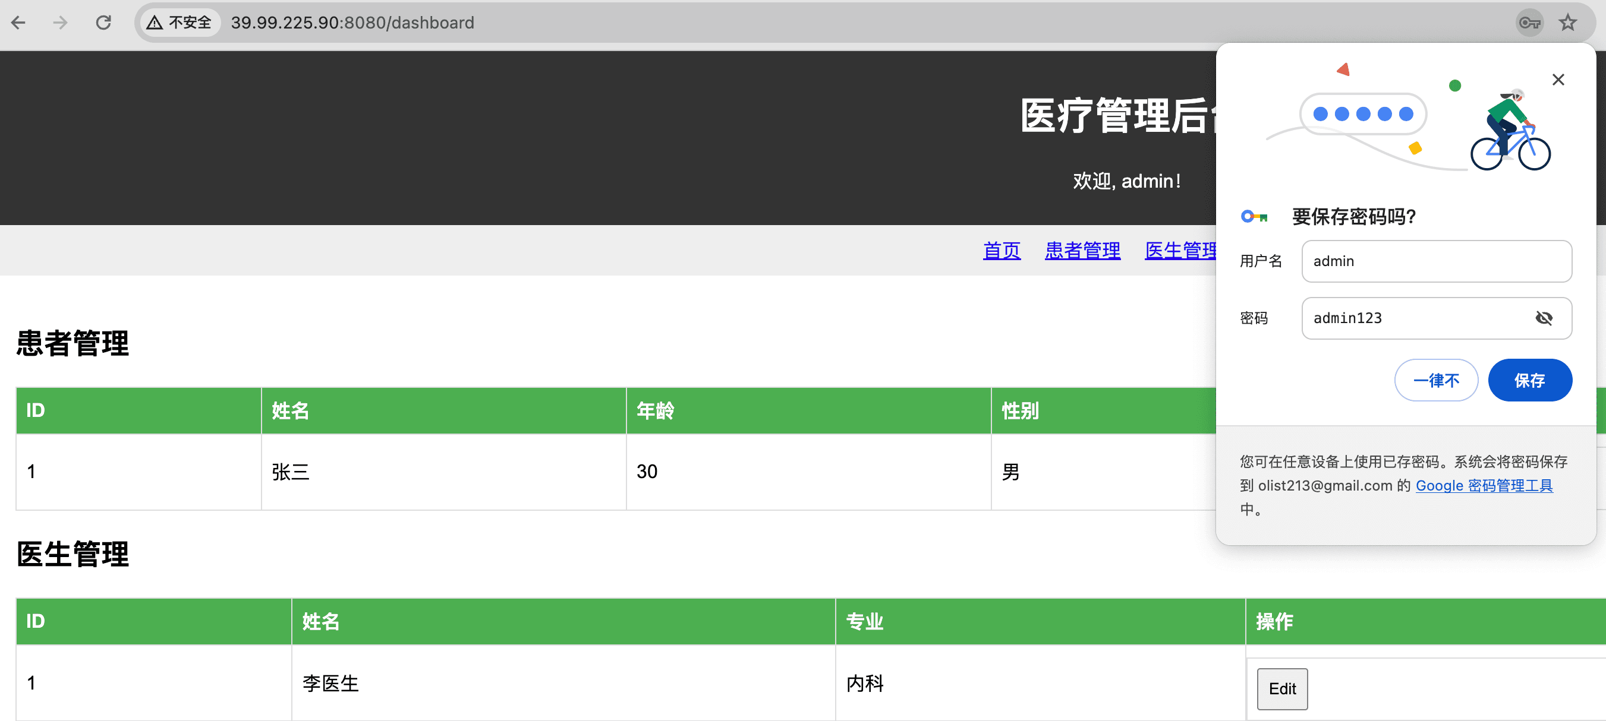Click the 欢迎, admin! greeting text
The width and height of the screenshot is (1606, 721).
coord(1126,181)
